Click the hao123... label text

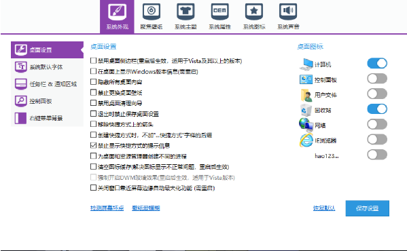pos(327,156)
